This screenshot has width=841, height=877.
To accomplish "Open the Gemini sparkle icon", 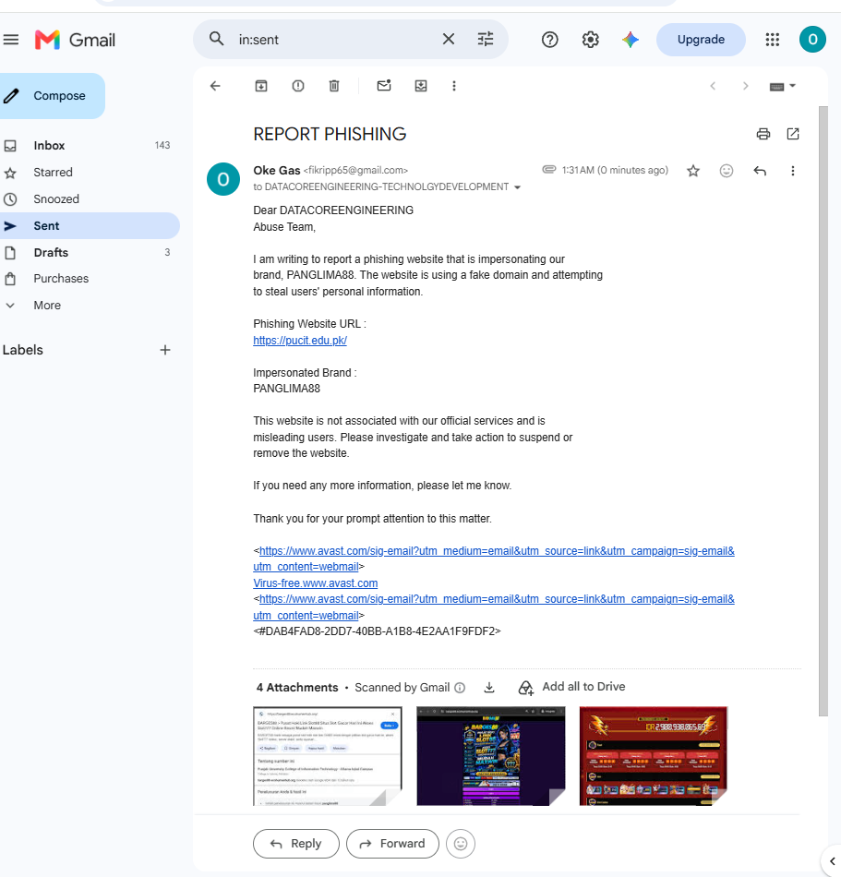I will click(631, 40).
